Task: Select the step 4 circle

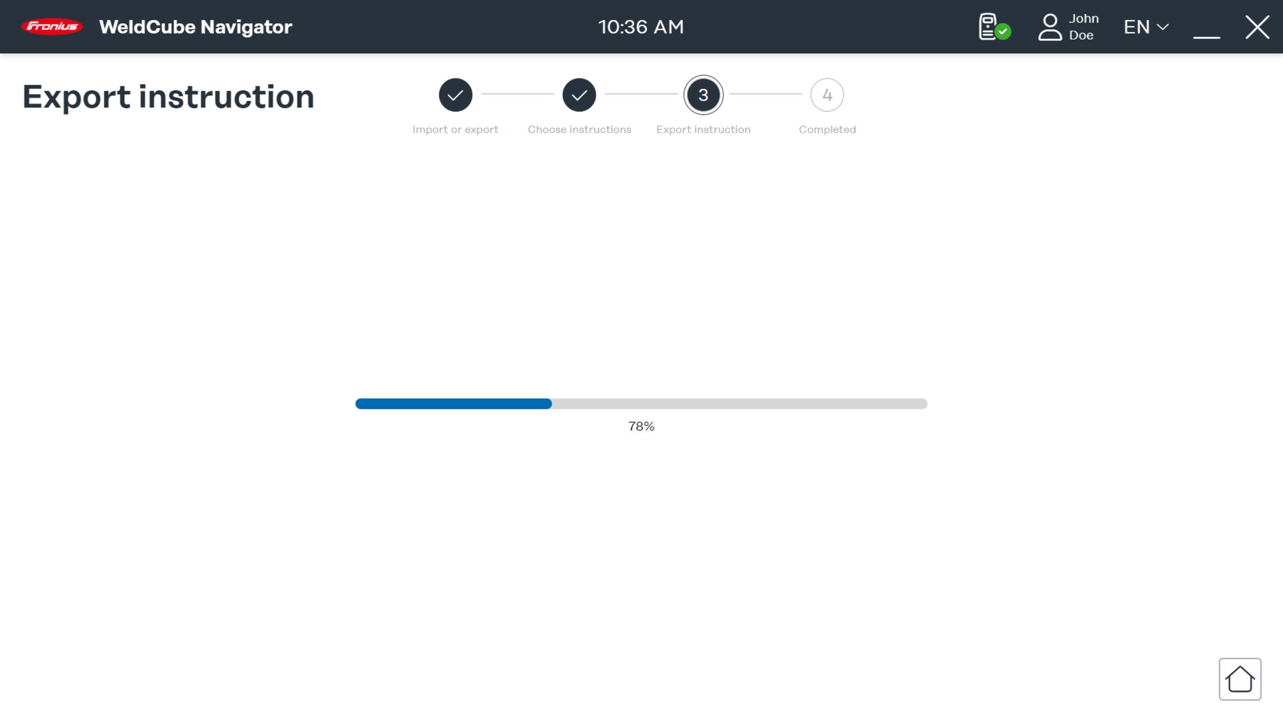Action: pos(827,95)
